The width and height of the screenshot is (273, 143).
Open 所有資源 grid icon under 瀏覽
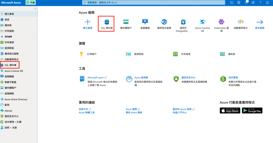coord(175,54)
